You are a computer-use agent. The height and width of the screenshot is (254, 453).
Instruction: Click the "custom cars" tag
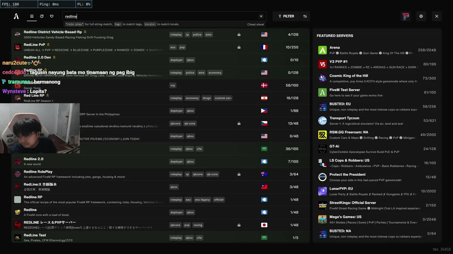pos(223,98)
